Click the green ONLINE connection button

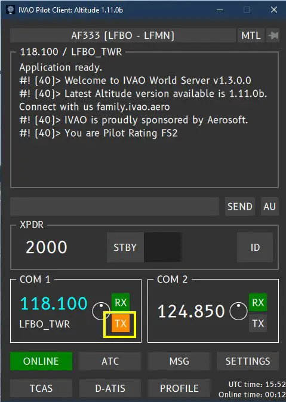[41, 361]
